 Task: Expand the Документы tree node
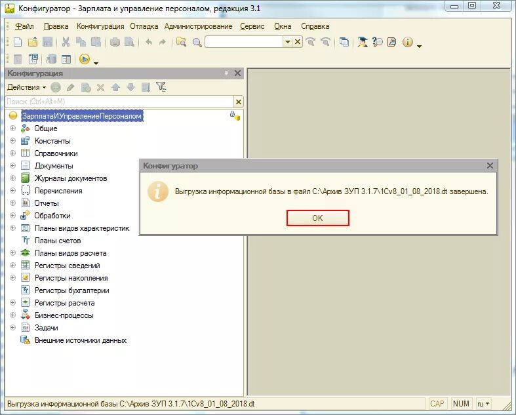pos(12,165)
